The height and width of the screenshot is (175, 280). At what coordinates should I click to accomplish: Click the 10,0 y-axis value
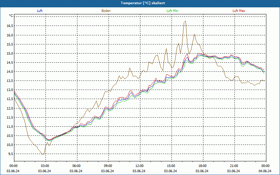click(x=10, y=145)
